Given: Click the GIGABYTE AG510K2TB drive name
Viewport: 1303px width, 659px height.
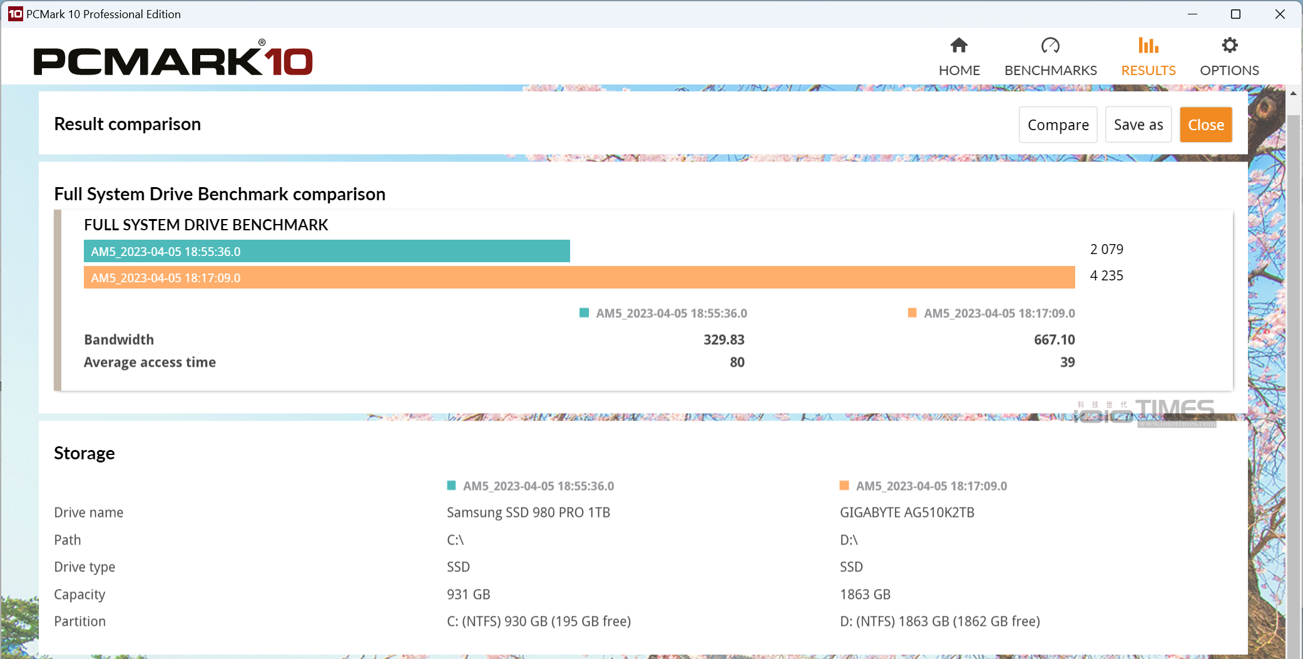Looking at the screenshot, I should point(907,513).
